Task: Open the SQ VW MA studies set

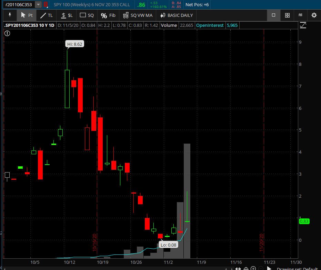Action: click(x=138, y=15)
